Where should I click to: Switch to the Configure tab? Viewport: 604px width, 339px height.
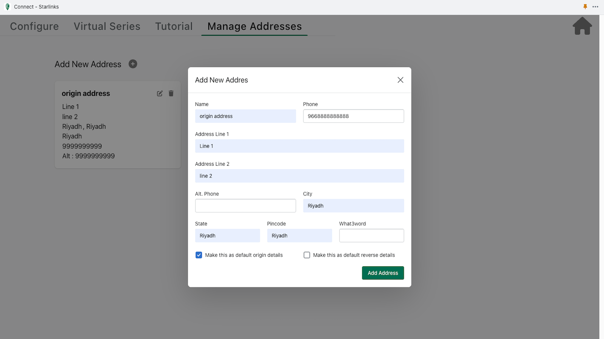[34, 26]
